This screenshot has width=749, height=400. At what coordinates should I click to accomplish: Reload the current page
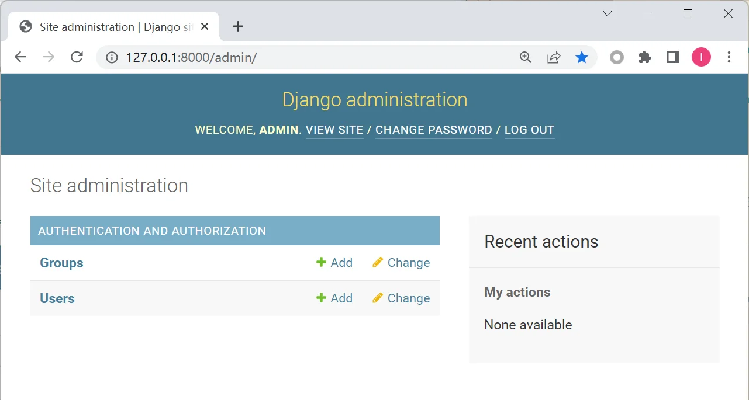point(77,57)
